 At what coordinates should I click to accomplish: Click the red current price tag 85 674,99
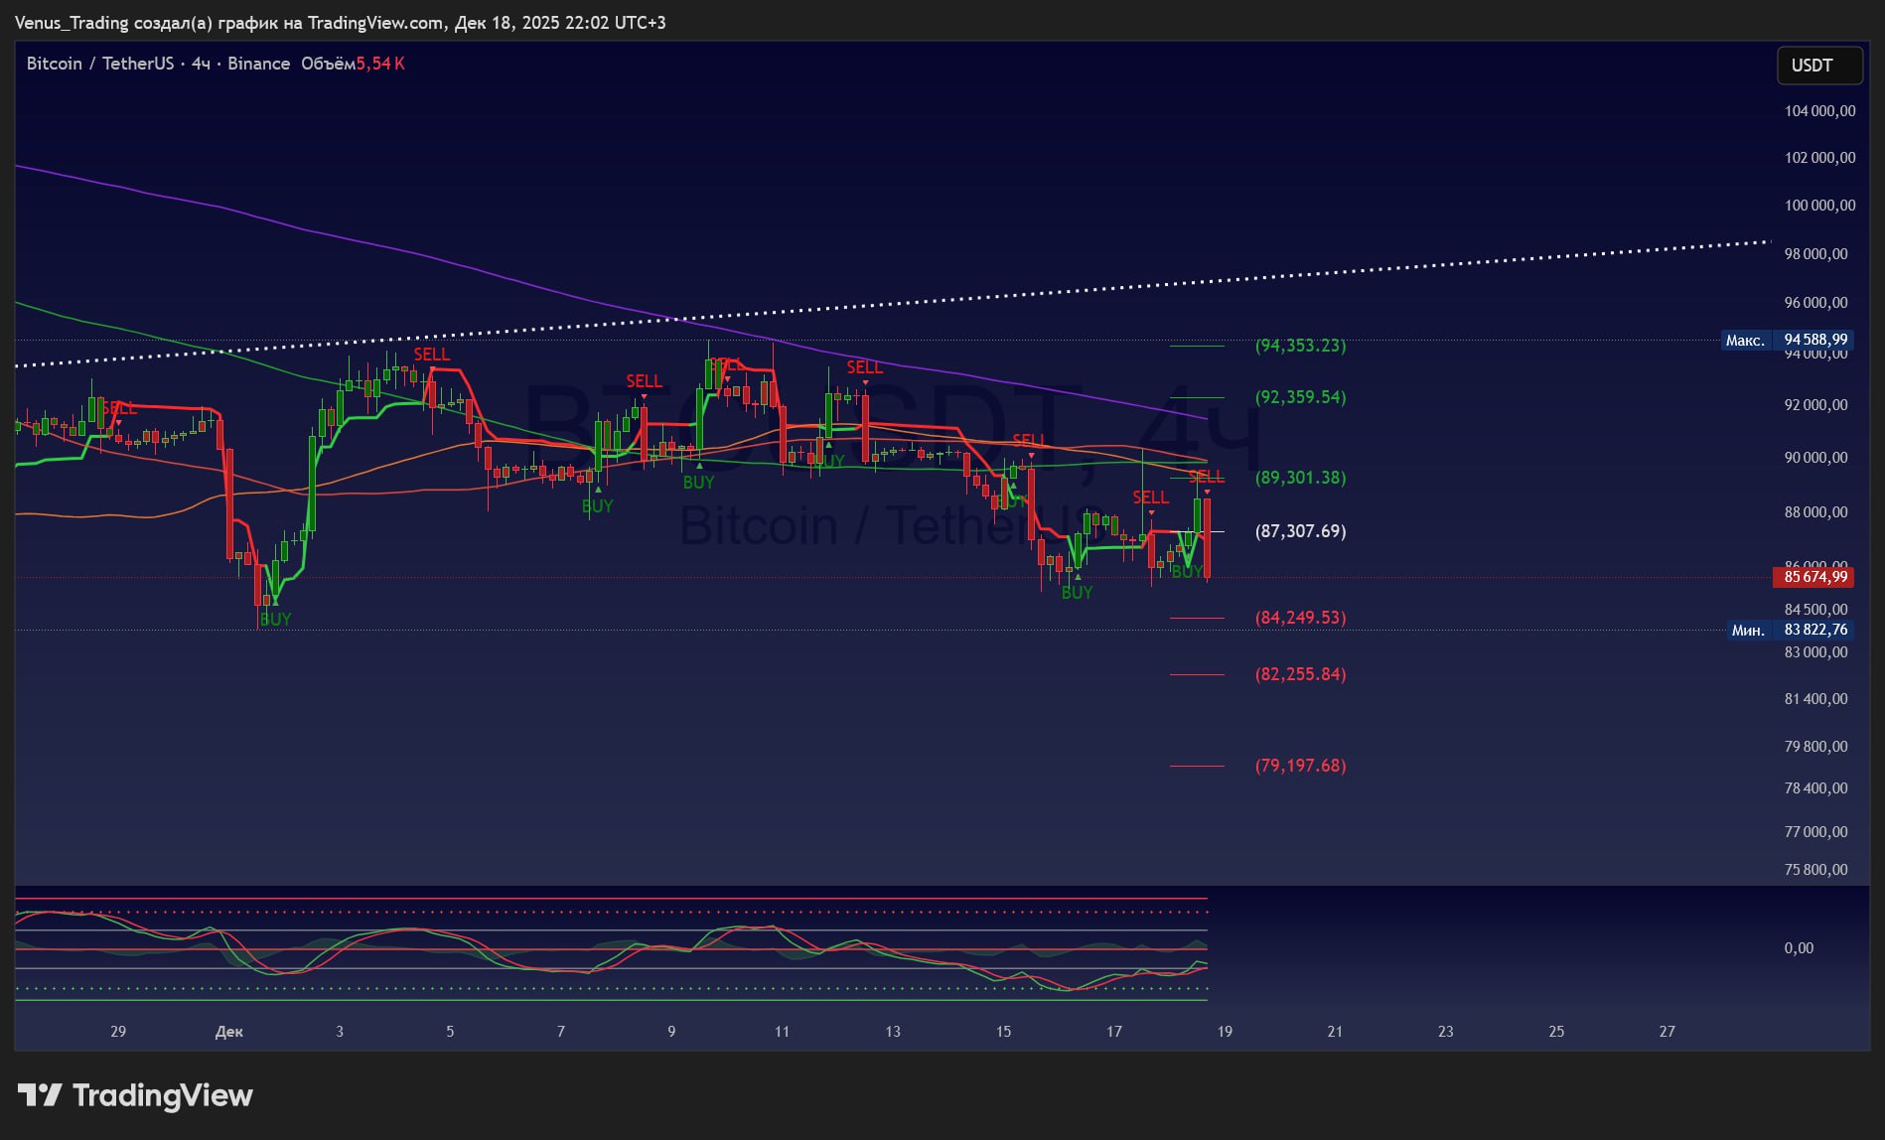(1813, 577)
